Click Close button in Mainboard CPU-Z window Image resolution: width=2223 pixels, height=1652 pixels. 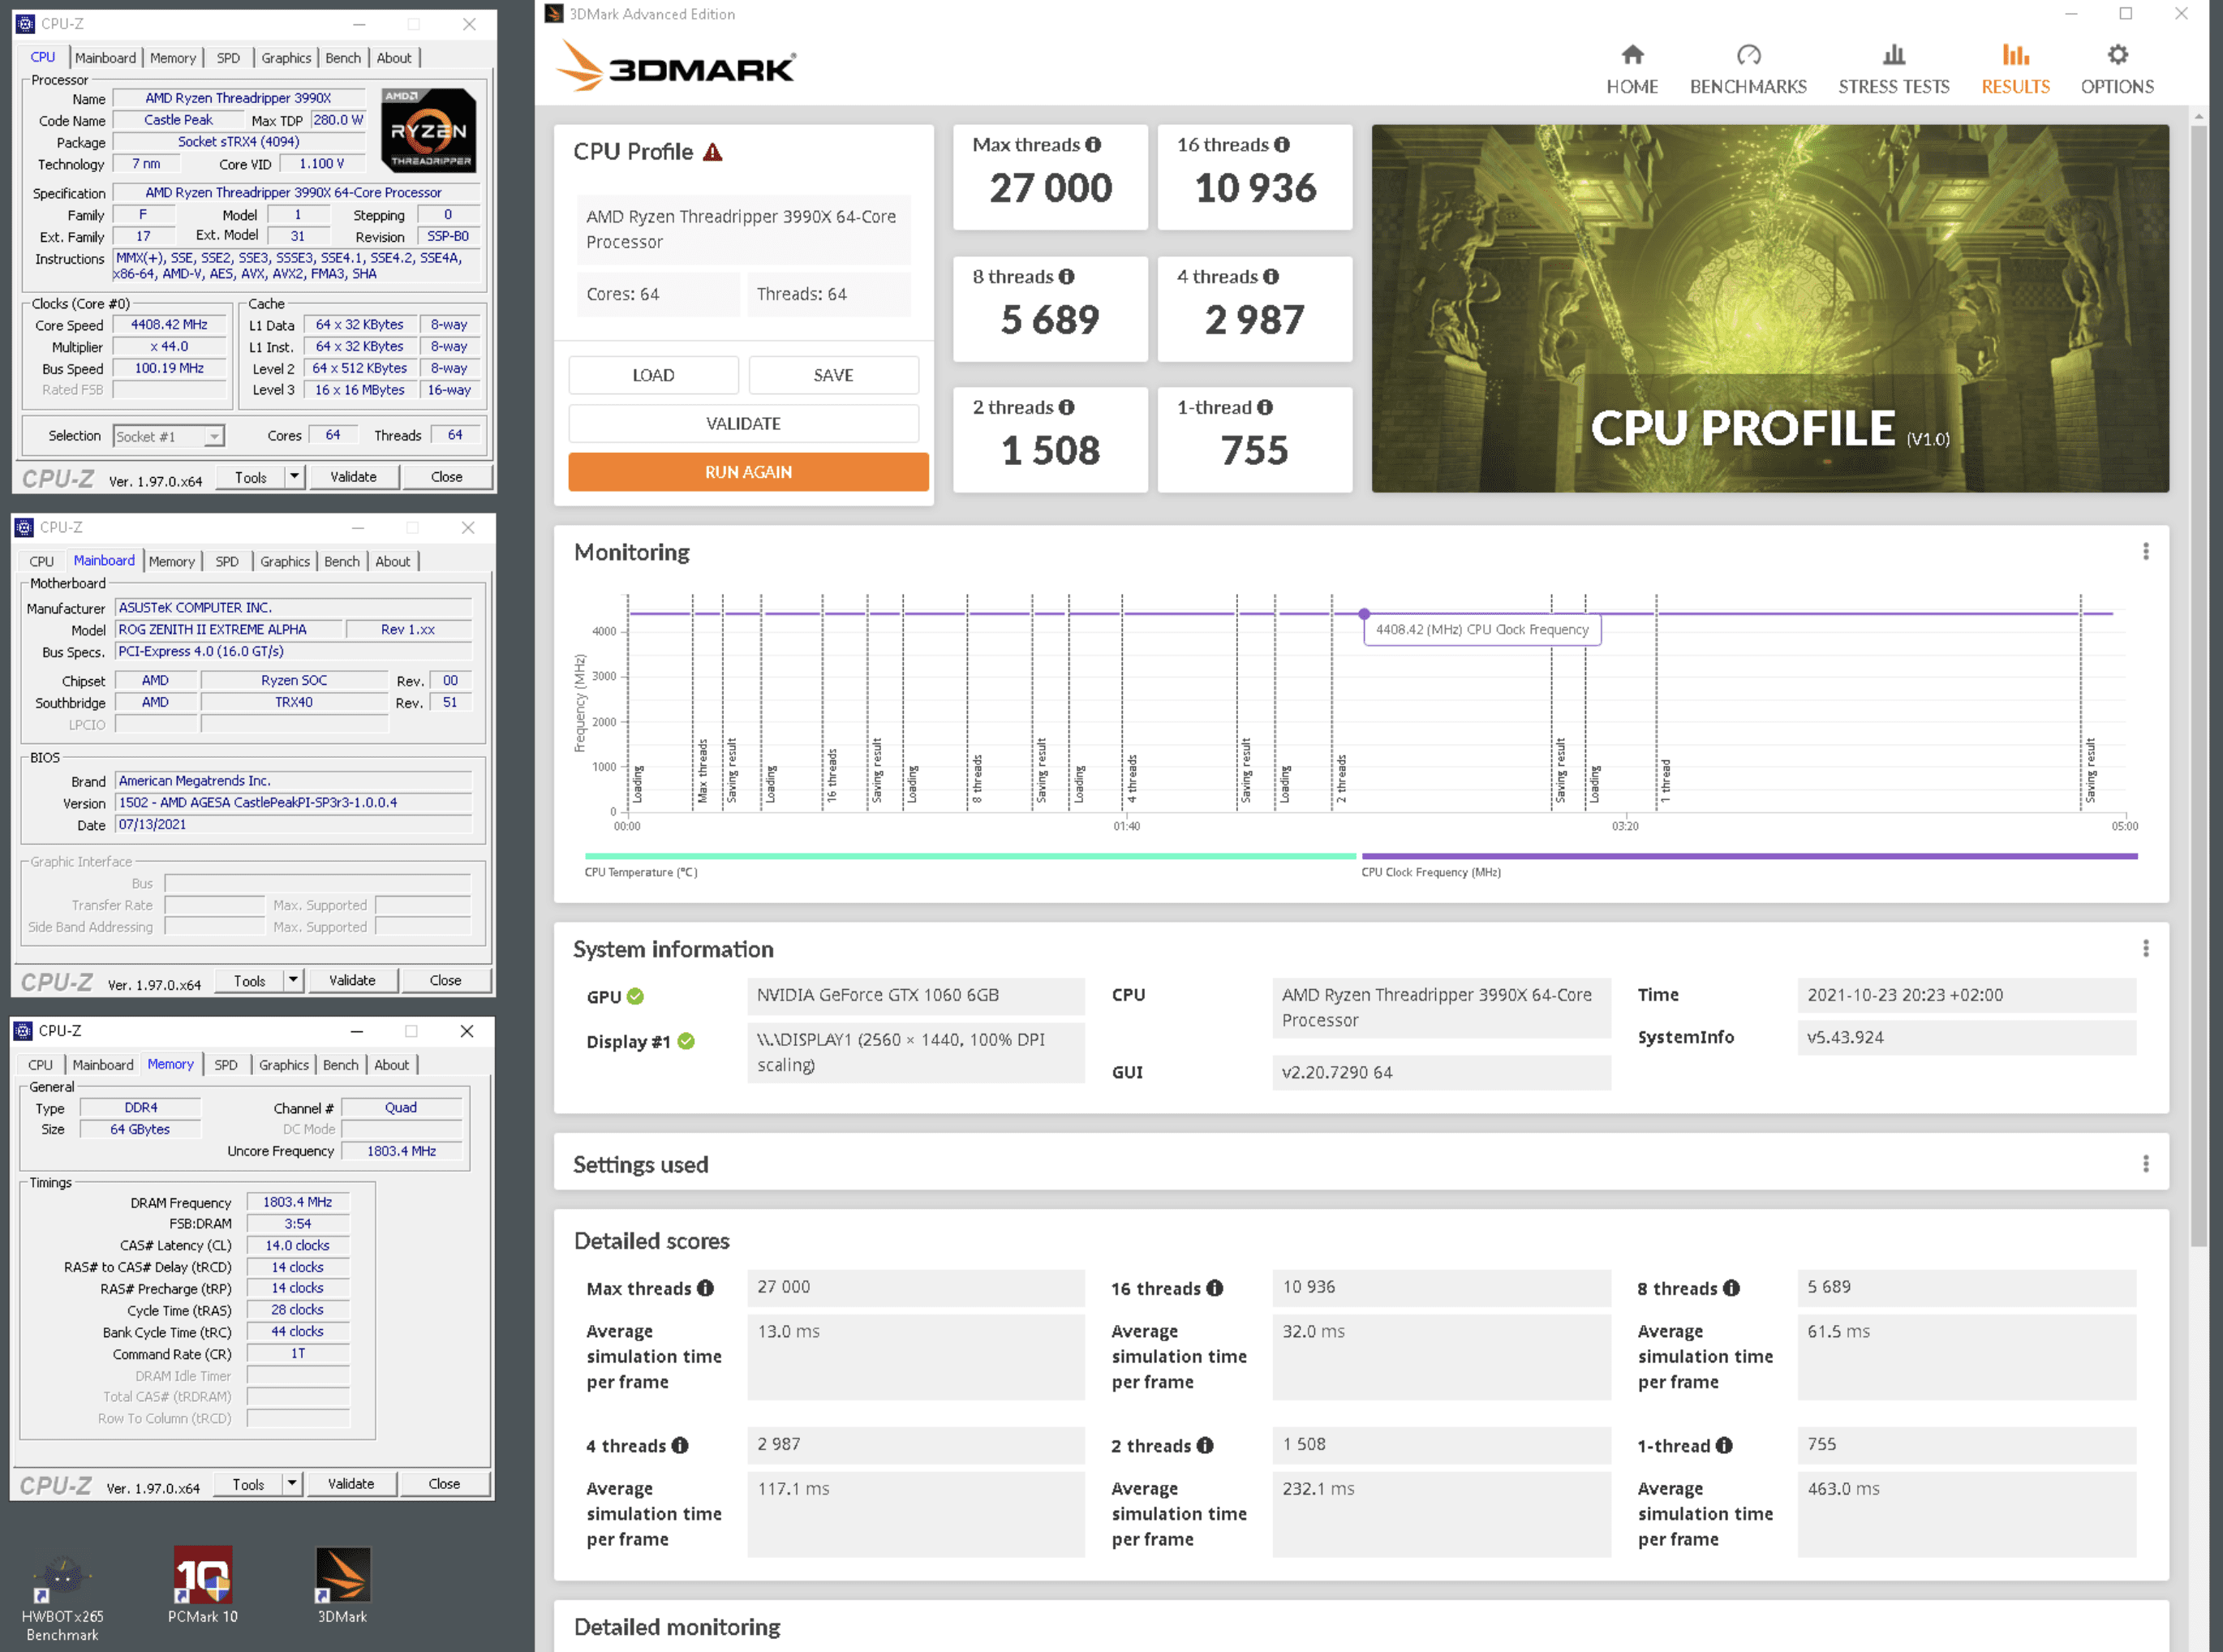(x=446, y=981)
